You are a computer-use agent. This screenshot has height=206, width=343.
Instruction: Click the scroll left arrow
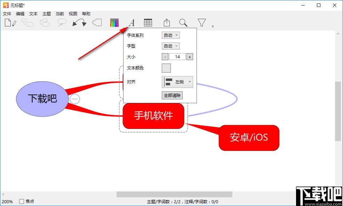point(3,194)
